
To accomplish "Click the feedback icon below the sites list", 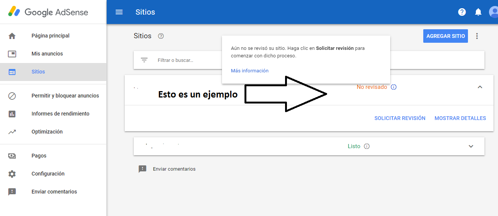I will [x=142, y=169].
